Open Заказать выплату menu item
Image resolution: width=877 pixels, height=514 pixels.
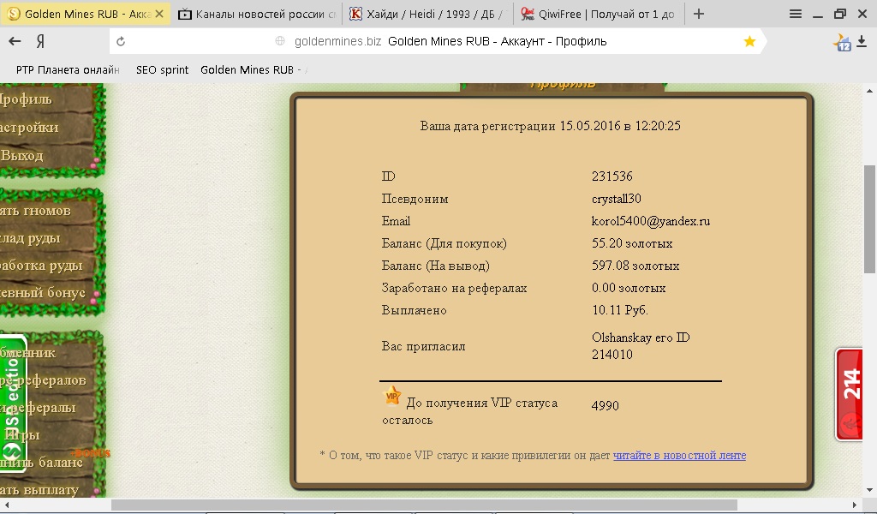click(x=40, y=490)
